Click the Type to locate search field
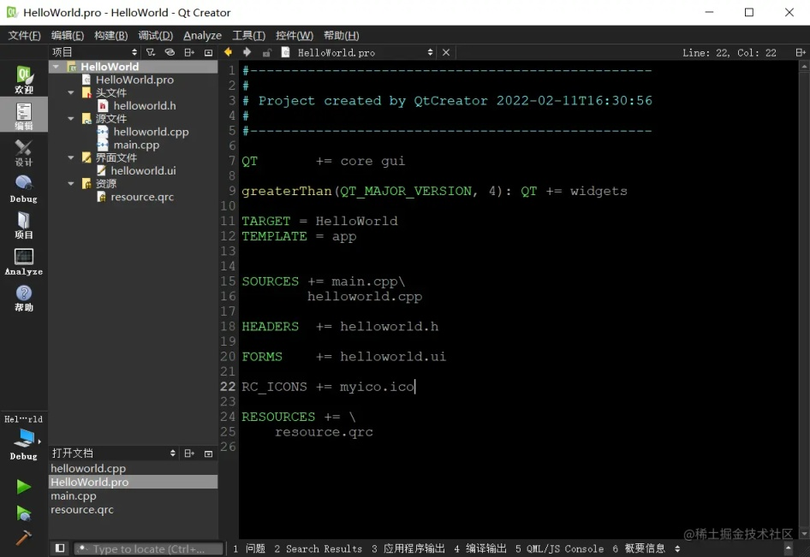This screenshot has height=557, width=810. coord(147,548)
